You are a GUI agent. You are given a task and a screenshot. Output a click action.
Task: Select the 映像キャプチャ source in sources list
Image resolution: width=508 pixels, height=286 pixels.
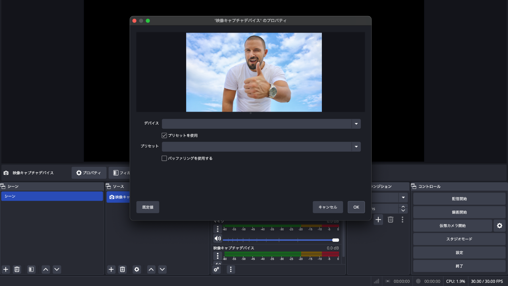click(x=118, y=197)
